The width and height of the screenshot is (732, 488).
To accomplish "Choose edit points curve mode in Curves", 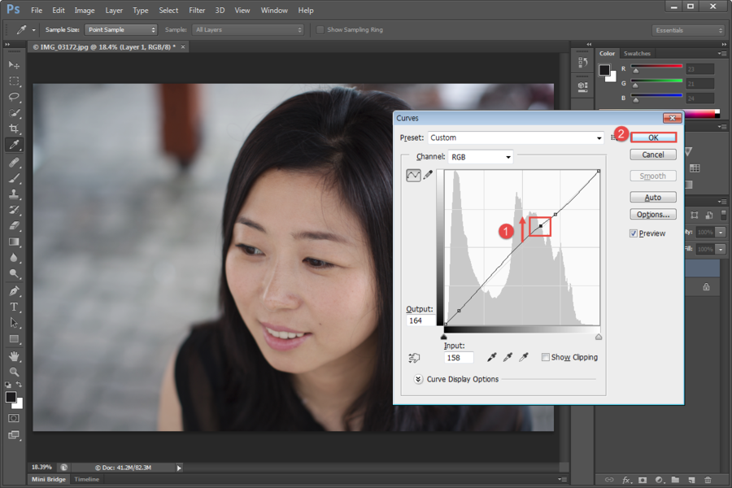I will (x=413, y=175).
